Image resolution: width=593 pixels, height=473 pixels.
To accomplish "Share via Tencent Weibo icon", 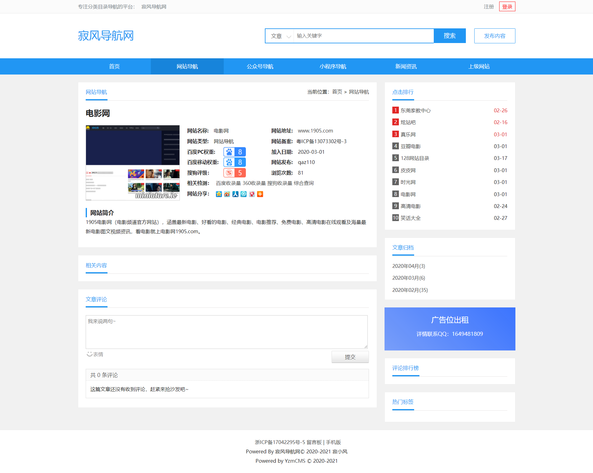I will 244,194.
